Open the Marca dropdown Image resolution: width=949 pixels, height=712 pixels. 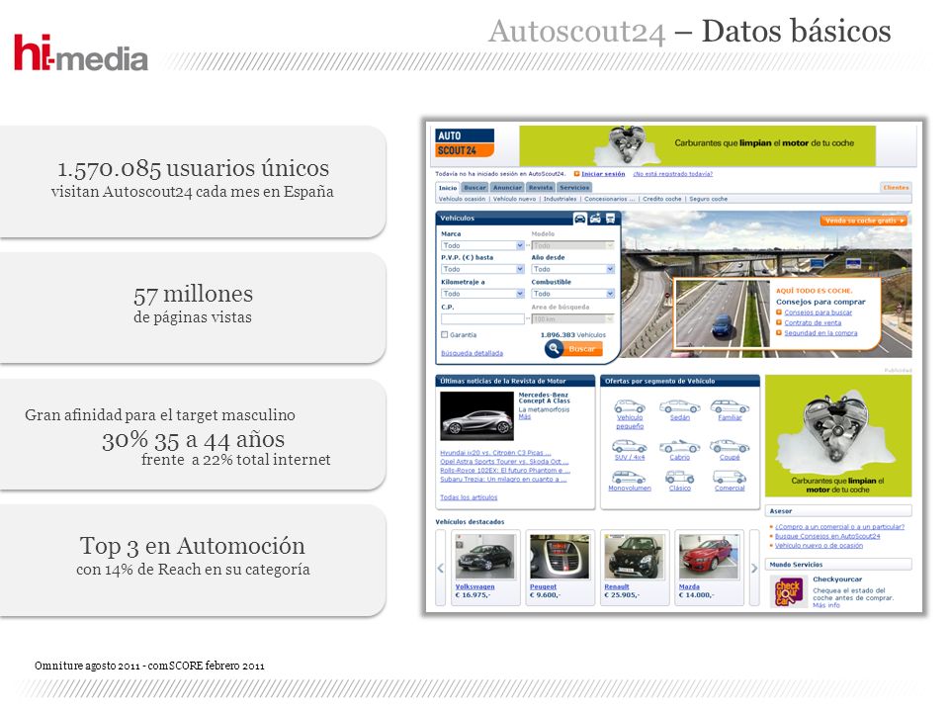pos(482,245)
